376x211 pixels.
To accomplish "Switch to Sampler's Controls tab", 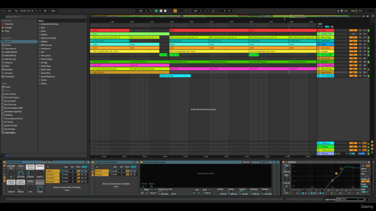I will (256, 162).
